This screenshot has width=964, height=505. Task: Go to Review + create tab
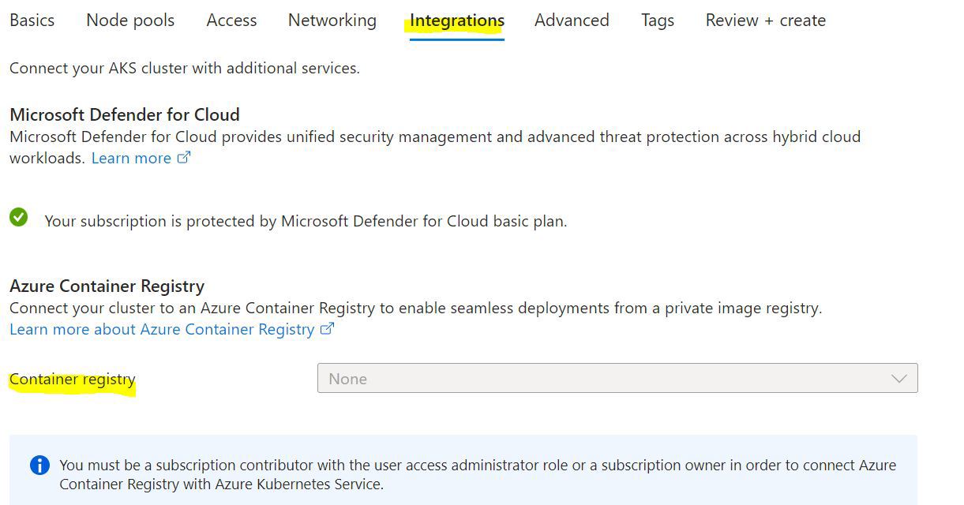766,21
